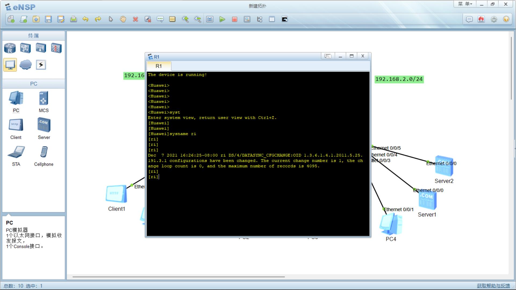Click the delete connection tool
Viewport: 516px width, 290px height.
coord(148,19)
